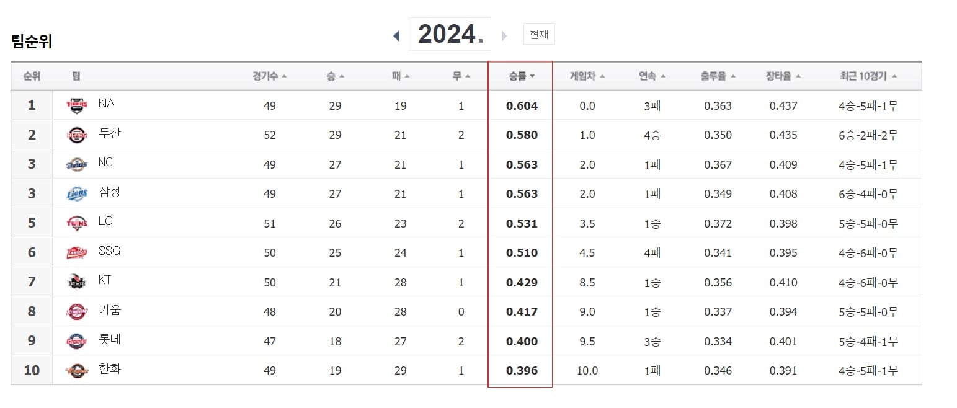Click the 2024 year display
Screen dimensions: 957x408
[x=450, y=34]
